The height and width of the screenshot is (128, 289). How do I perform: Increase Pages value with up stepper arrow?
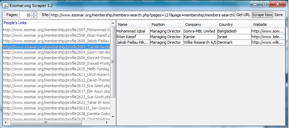[x=34, y=13]
